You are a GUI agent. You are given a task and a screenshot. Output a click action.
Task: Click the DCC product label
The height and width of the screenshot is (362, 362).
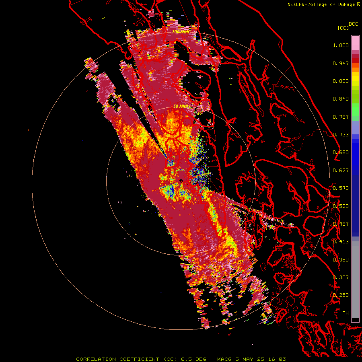(354, 24)
